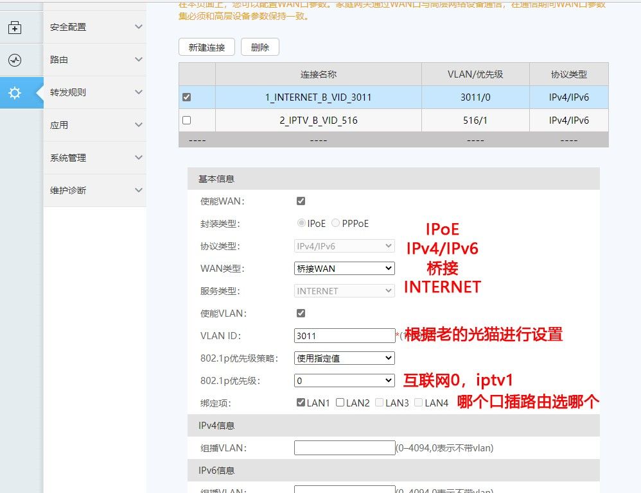Click the 删除 button

pyautogui.click(x=259, y=47)
